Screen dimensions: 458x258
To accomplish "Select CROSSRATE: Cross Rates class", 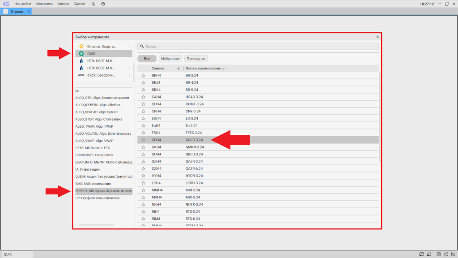I will coord(94,155).
